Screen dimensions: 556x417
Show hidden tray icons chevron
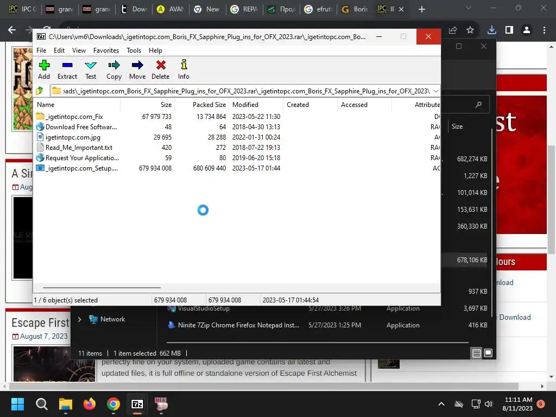point(441,404)
